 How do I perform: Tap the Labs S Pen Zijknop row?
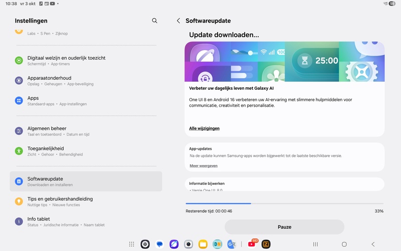click(86, 33)
